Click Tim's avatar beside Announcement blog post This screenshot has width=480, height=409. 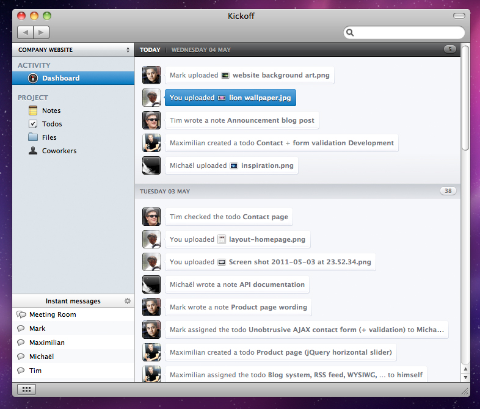click(151, 120)
